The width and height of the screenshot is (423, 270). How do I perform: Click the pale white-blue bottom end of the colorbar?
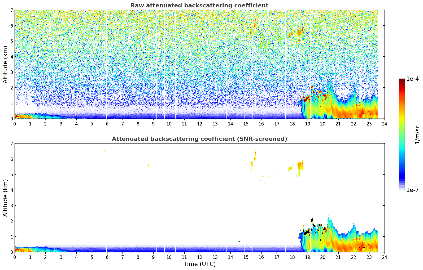402,188
